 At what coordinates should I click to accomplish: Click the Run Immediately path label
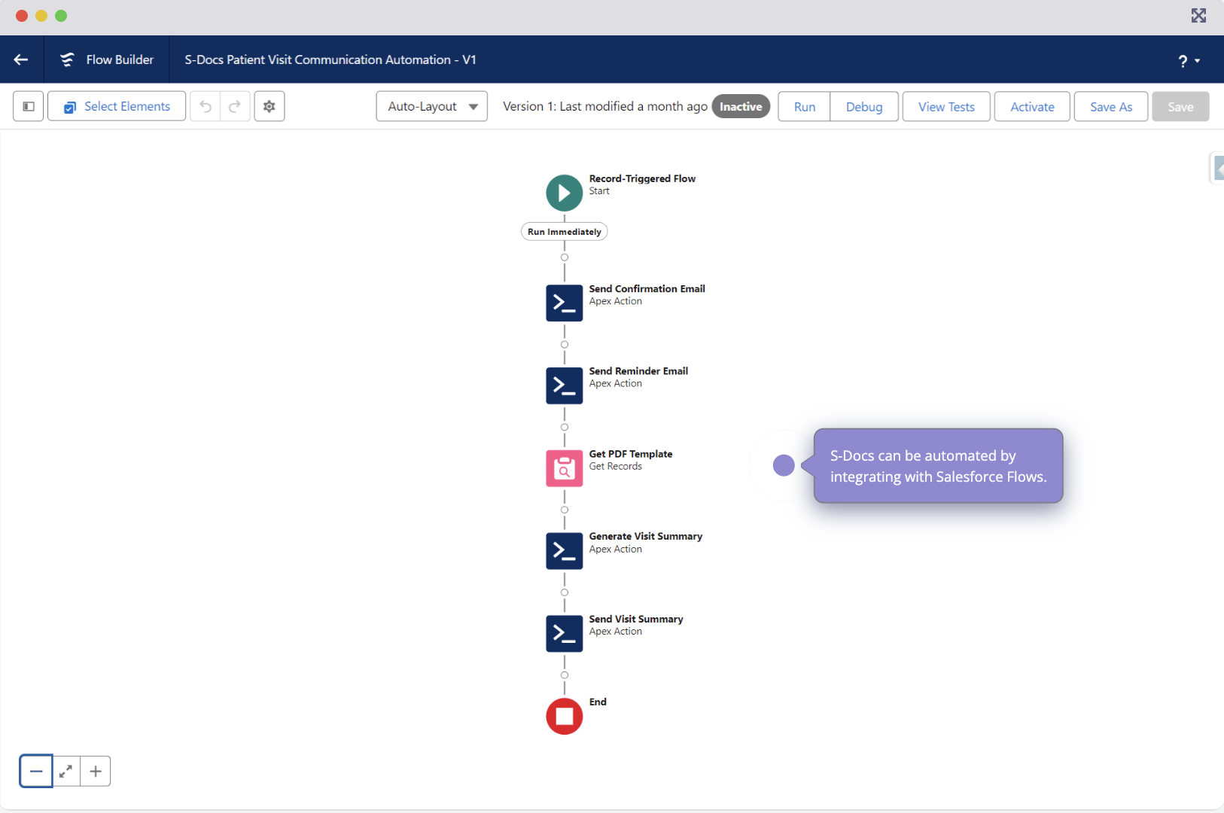pyautogui.click(x=565, y=232)
